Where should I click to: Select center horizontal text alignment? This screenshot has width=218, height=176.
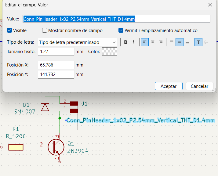(153, 42)
